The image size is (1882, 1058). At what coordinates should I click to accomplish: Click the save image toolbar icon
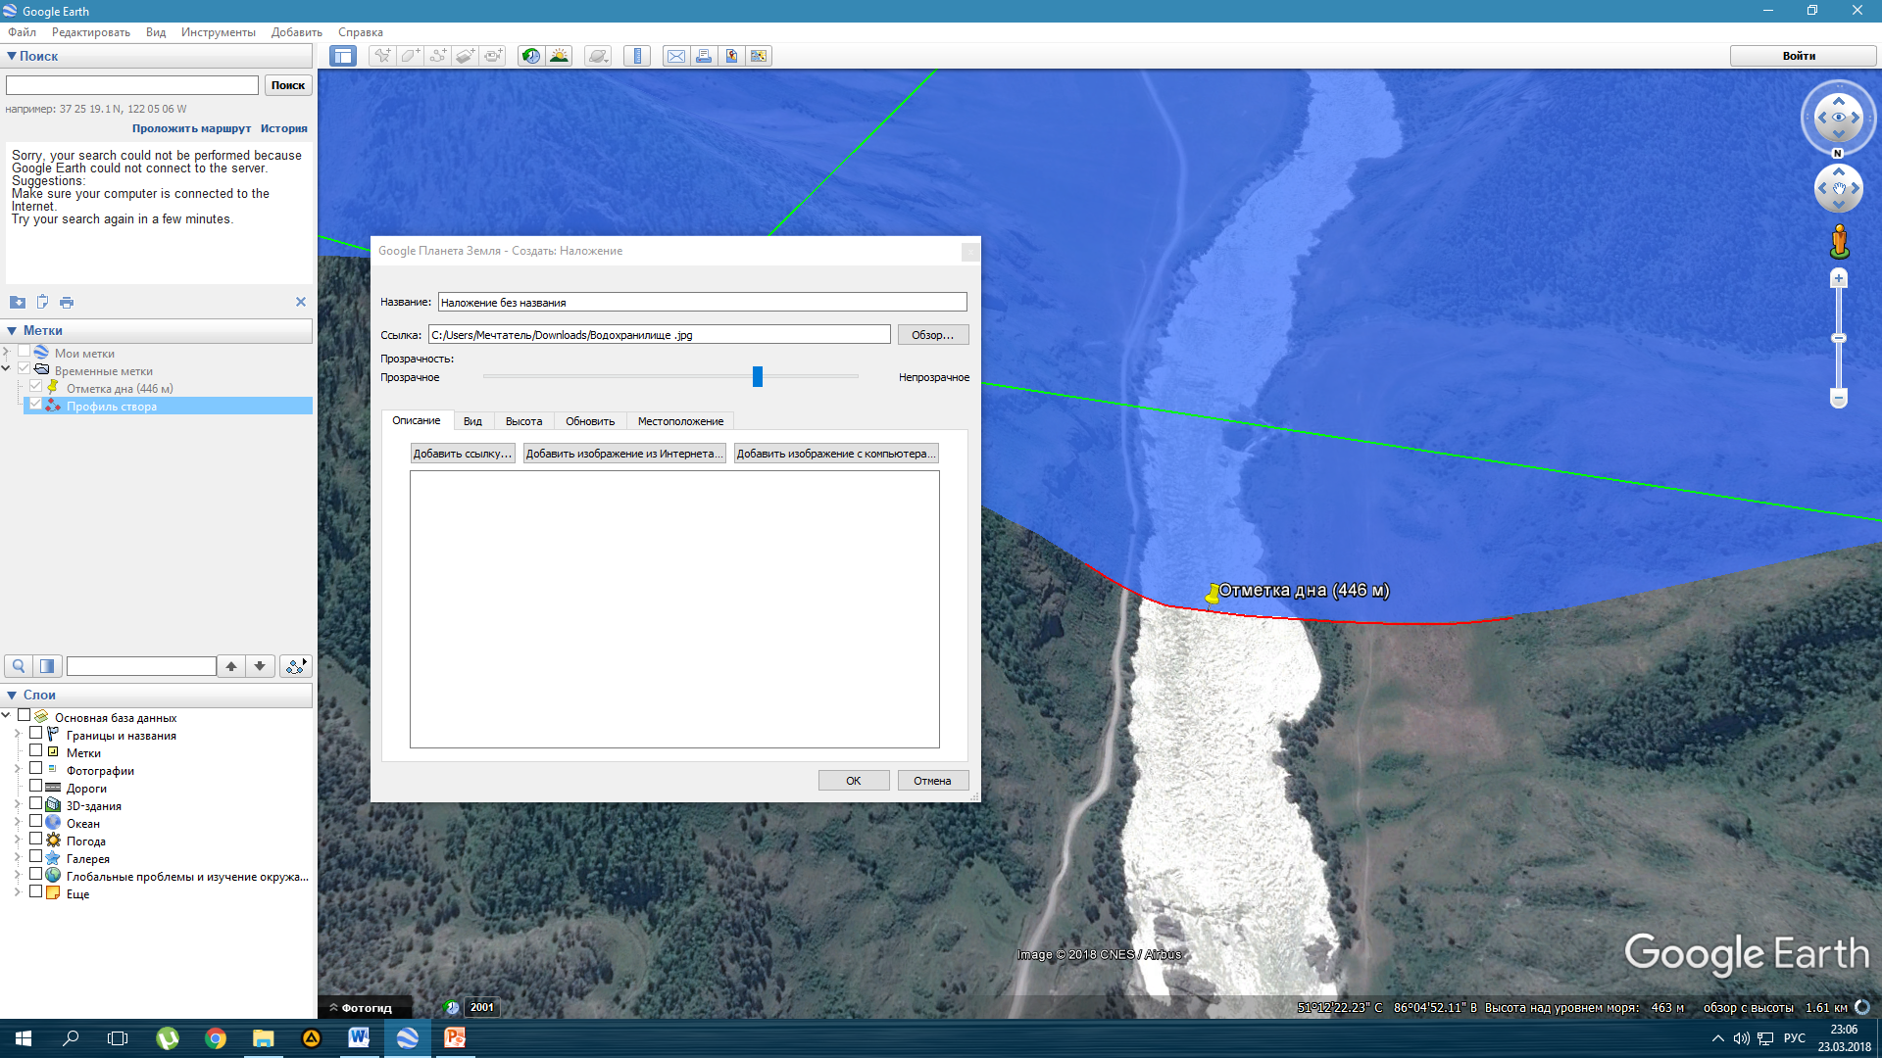(x=731, y=56)
